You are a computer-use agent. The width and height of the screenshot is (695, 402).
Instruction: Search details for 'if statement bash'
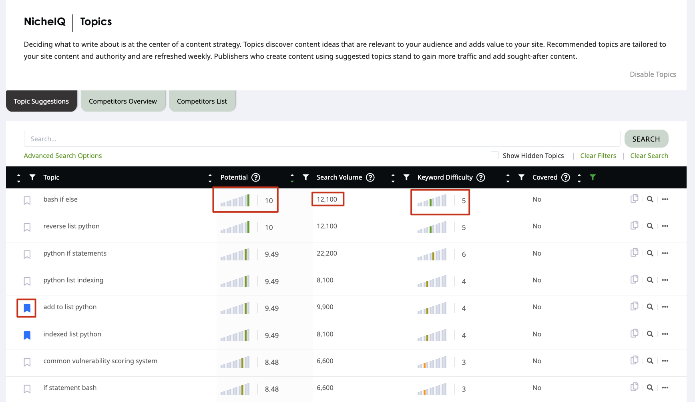[650, 388]
